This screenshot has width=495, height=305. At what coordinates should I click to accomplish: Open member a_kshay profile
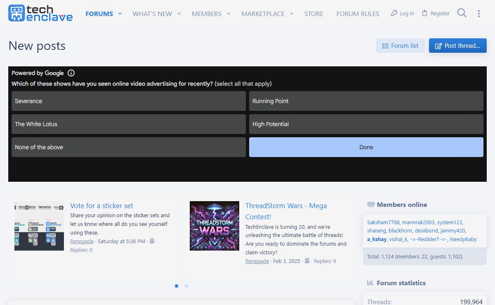click(377, 239)
